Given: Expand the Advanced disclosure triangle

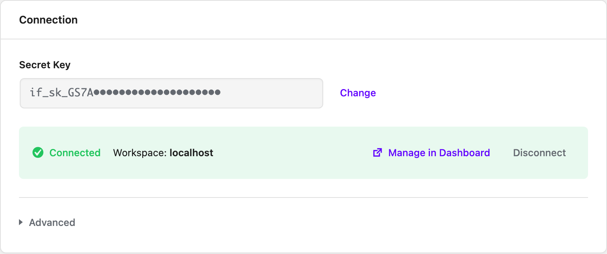Looking at the screenshot, I should [21, 222].
